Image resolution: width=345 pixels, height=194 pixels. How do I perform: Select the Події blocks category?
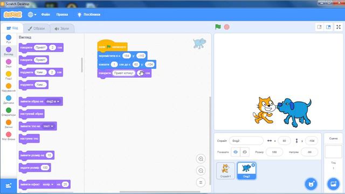click(9, 75)
